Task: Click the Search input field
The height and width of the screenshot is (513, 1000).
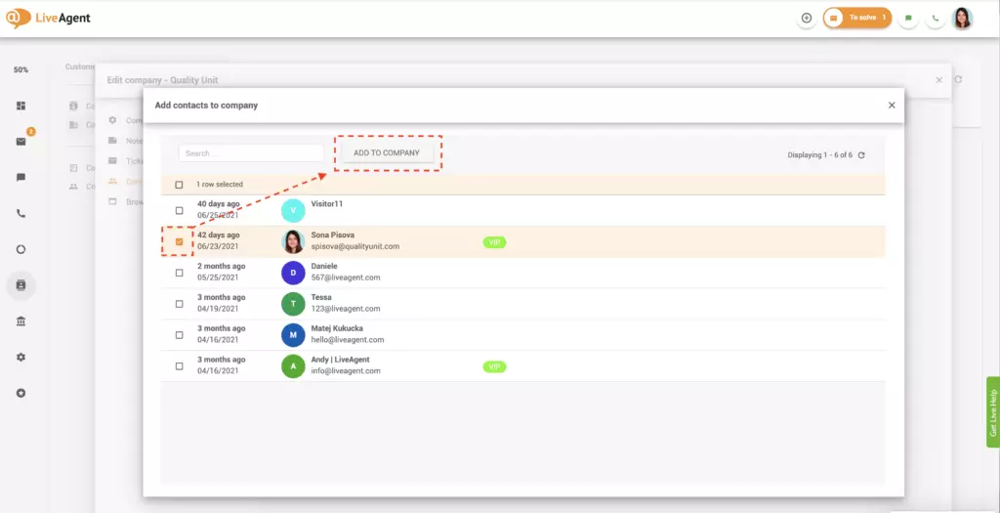Action: 251,153
